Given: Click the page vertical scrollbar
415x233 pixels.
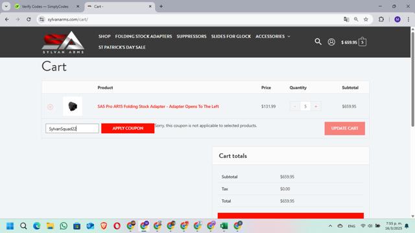Looking at the screenshot, I should pyautogui.click(x=412, y=78).
